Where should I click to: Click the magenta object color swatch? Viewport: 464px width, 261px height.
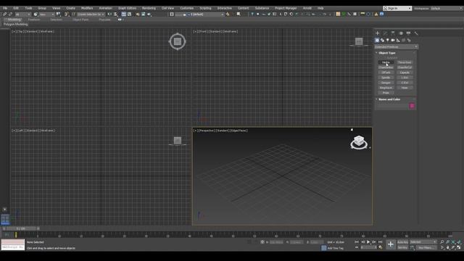(412, 106)
